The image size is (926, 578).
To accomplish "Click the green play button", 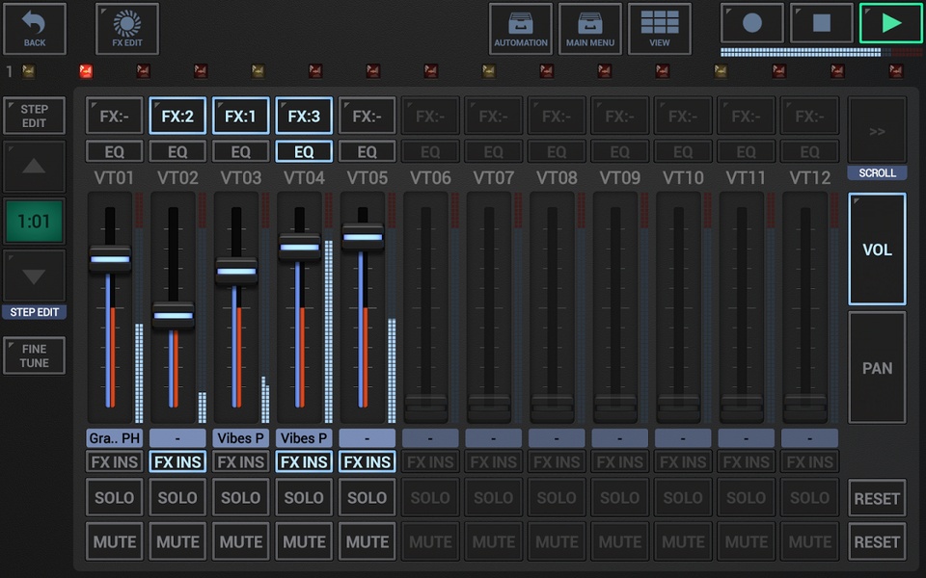I will (890, 23).
